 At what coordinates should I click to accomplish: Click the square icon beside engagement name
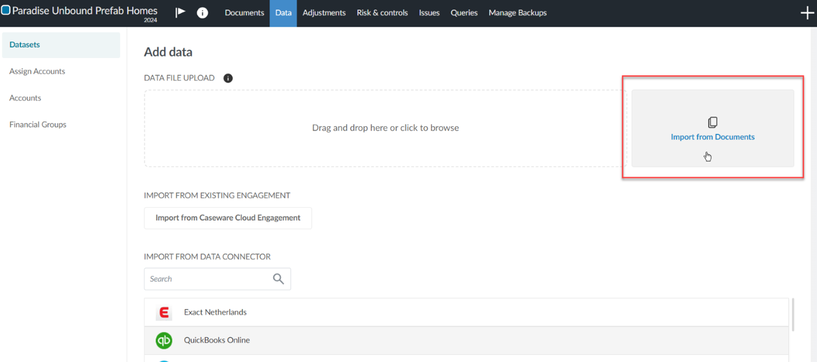6,11
